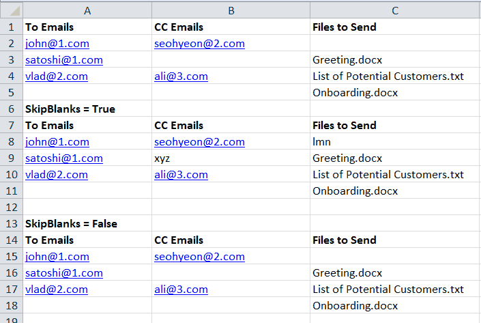The height and width of the screenshot is (323, 481).
Task: Select 'List of Potential Customers.txt' in row 17
Action: click(x=388, y=290)
